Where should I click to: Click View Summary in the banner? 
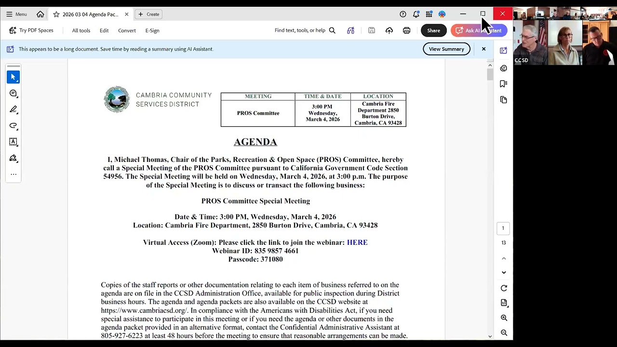[x=446, y=49]
